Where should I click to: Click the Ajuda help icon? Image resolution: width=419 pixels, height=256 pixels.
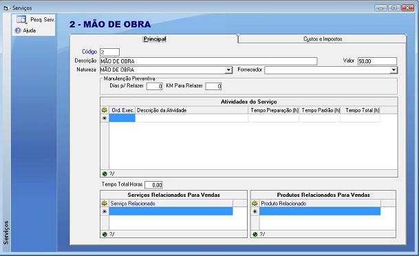(18, 30)
